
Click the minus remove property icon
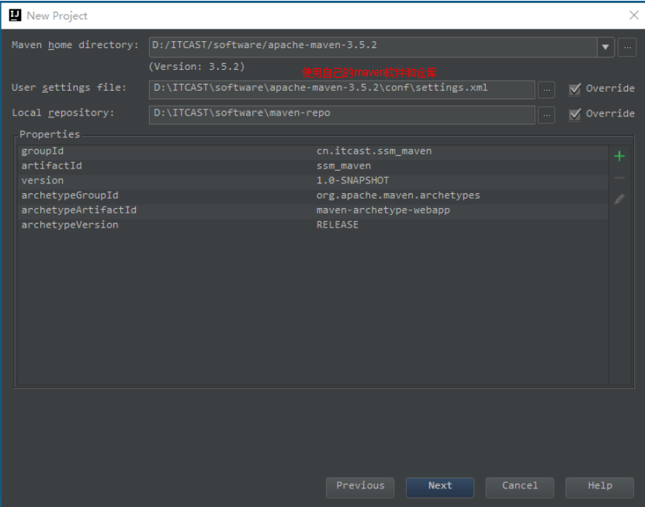pyautogui.click(x=619, y=178)
